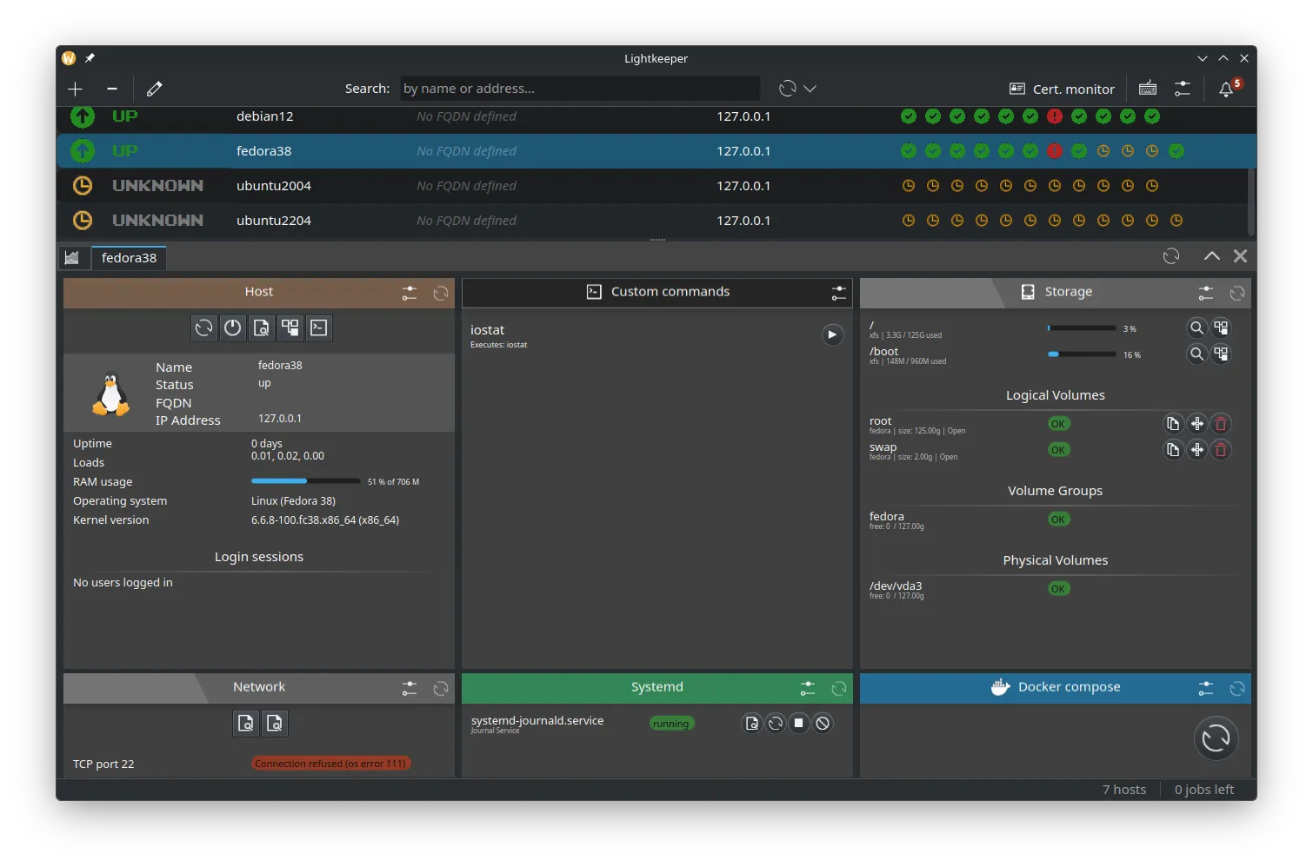Open Storage panel settings sliders
Viewport: 1313px width, 867px height.
pyautogui.click(x=1206, y=293)
